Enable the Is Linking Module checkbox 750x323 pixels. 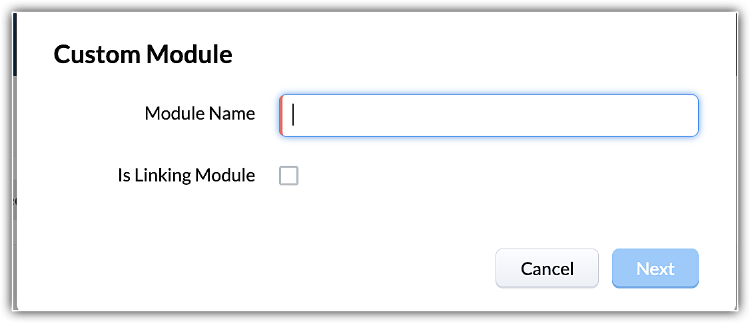[288, 176]
